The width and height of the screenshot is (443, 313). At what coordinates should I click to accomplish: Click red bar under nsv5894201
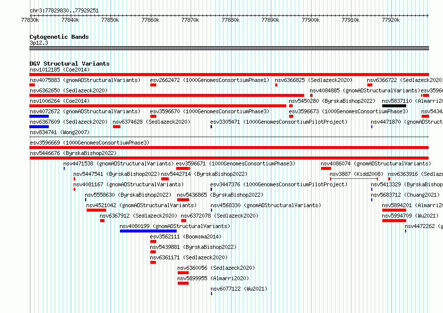pos(394,210)
